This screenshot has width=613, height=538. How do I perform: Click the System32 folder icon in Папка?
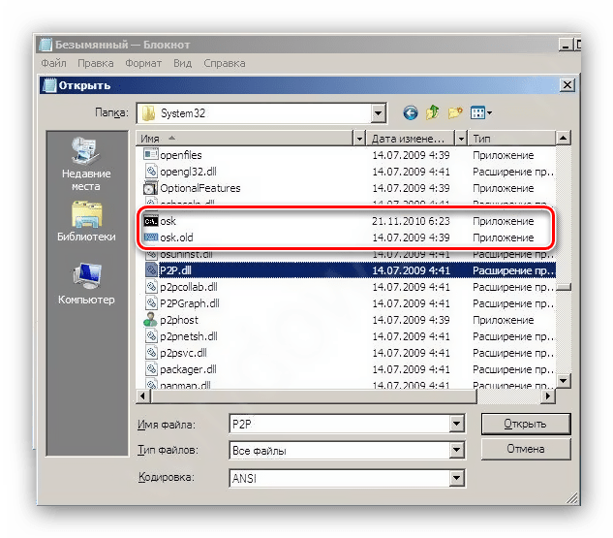click(148, 113)
